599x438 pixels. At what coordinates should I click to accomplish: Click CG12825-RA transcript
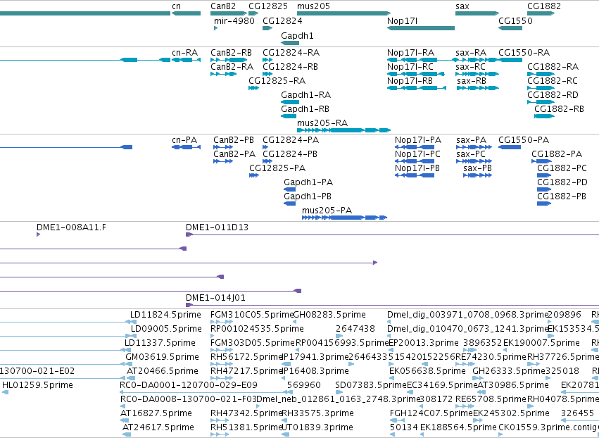coord(253,88)
